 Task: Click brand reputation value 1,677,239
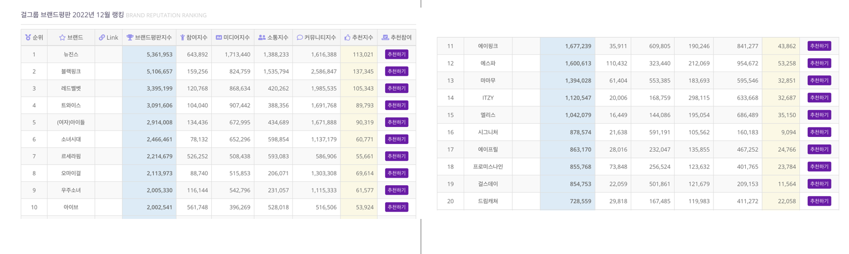pyautogui.click(x=578, y=46)
